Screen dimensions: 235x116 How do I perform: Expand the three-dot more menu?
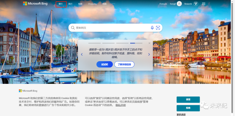pos(114,4)
